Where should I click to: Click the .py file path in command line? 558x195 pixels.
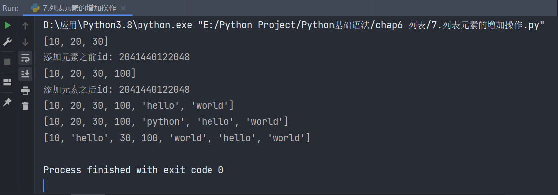pyautogui.click(x=371, y=26)
